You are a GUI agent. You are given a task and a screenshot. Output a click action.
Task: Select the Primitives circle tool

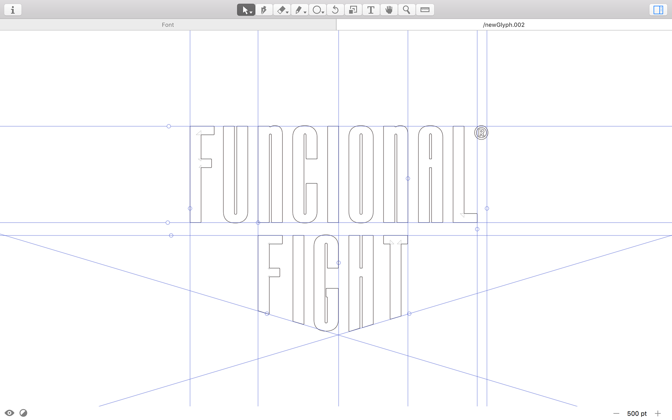(x=317, y=10)
